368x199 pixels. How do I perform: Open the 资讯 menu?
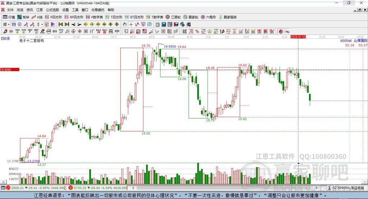coord(29,10)
